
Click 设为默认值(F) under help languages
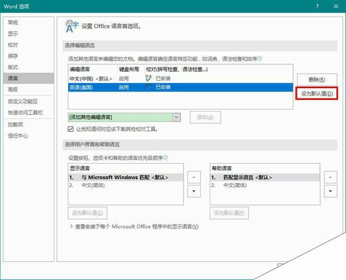[229, 213]
